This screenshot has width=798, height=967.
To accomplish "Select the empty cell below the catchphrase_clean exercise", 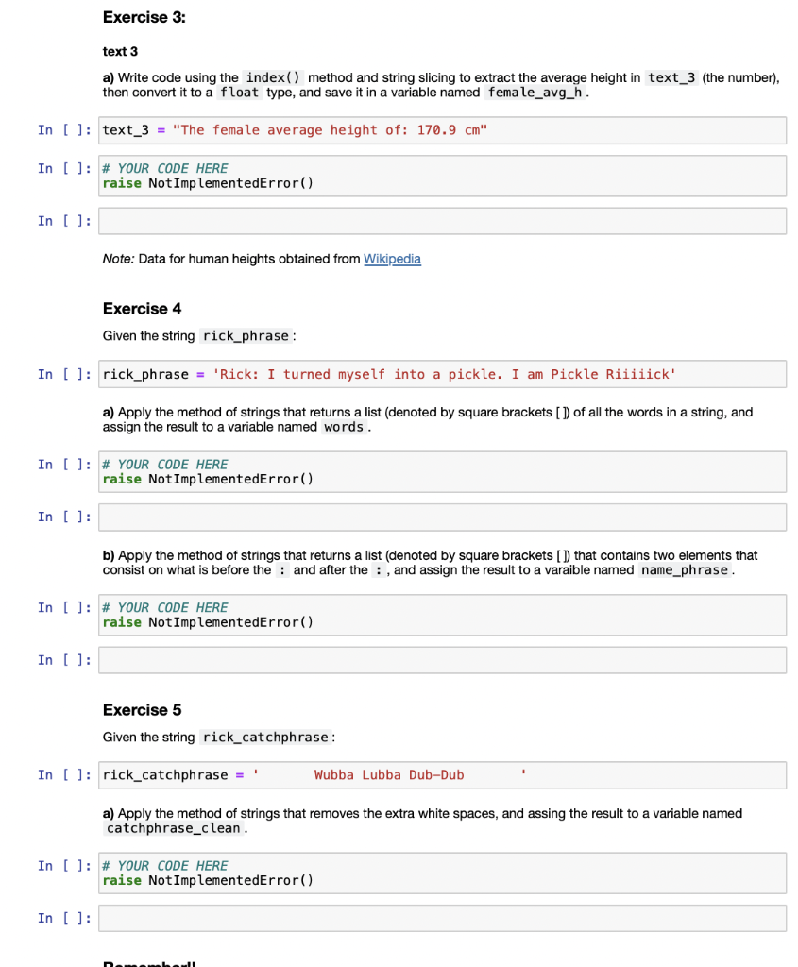I will tap(442, 918).
